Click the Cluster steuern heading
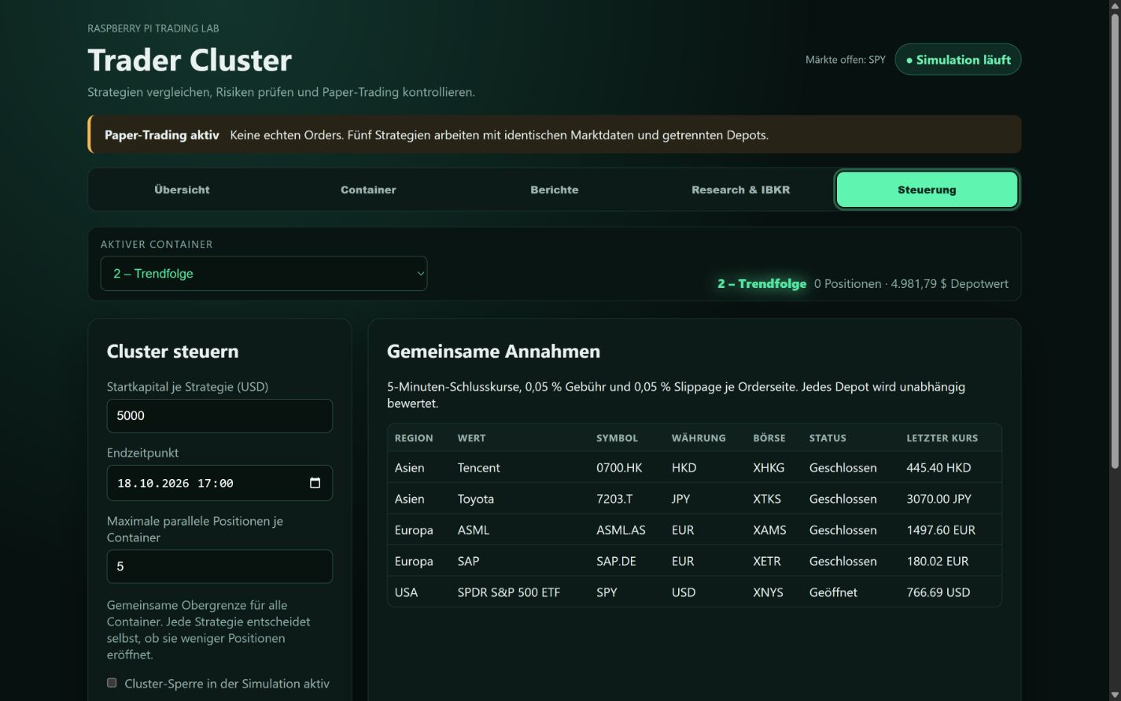The image size is (1121, 701). 172,352
